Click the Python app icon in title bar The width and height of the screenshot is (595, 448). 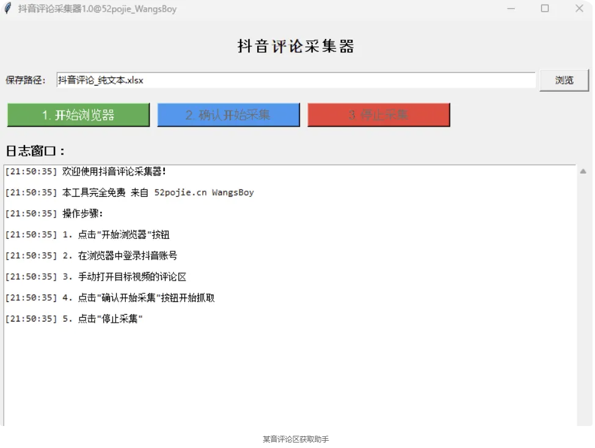7,9
